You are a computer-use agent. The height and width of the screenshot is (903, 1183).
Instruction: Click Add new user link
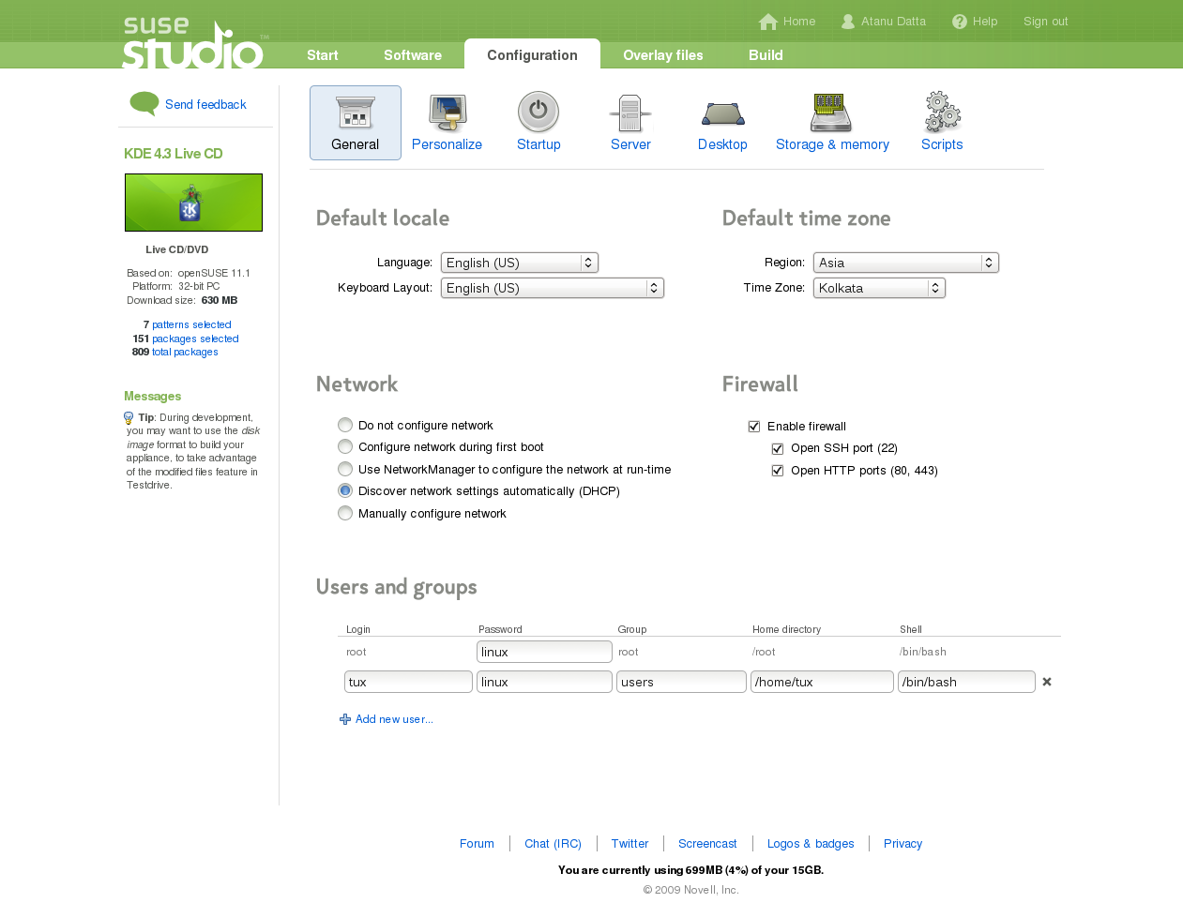[394, 719]
